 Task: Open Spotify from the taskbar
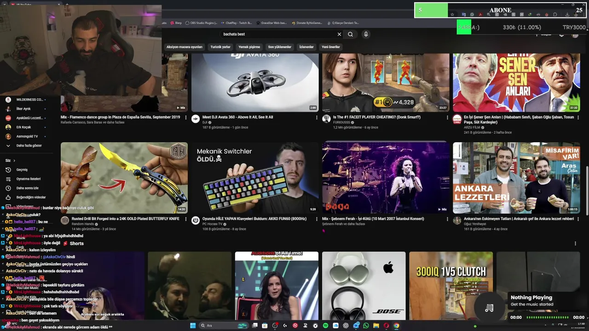tap(325, 325)
